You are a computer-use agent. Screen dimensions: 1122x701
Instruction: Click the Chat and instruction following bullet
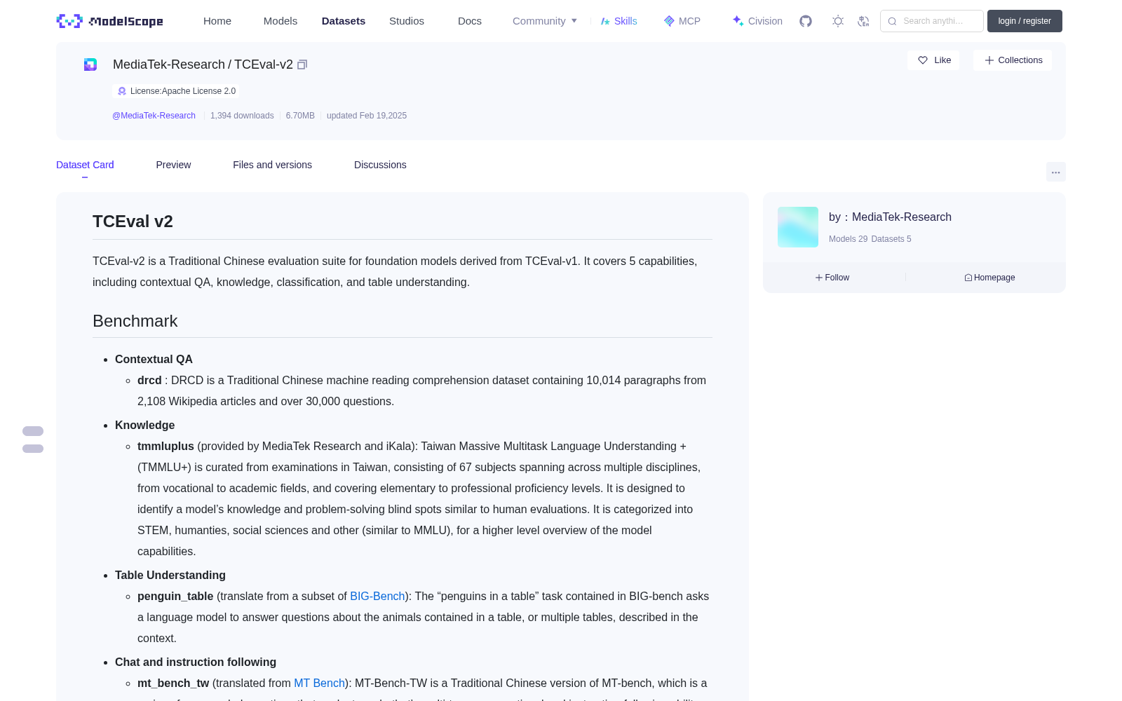click(196, 662)
